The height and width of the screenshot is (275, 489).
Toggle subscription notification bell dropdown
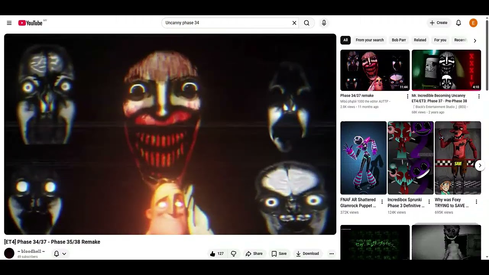pyautogui.click(x=60, y=254)
